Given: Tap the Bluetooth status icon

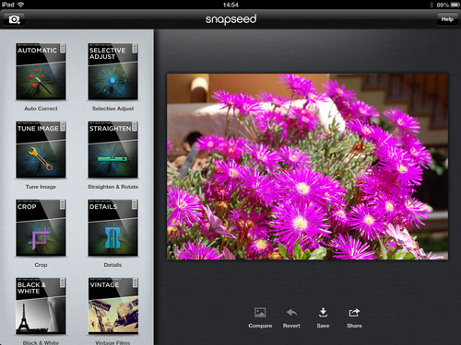Looking at the screenshot, I should (431, 5).
